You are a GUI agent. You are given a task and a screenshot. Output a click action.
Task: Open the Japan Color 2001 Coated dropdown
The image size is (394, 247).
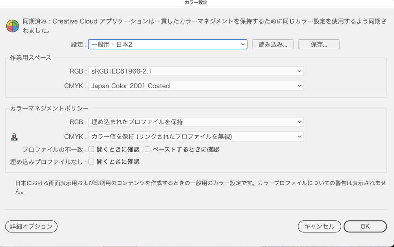(x=196, y=86)
